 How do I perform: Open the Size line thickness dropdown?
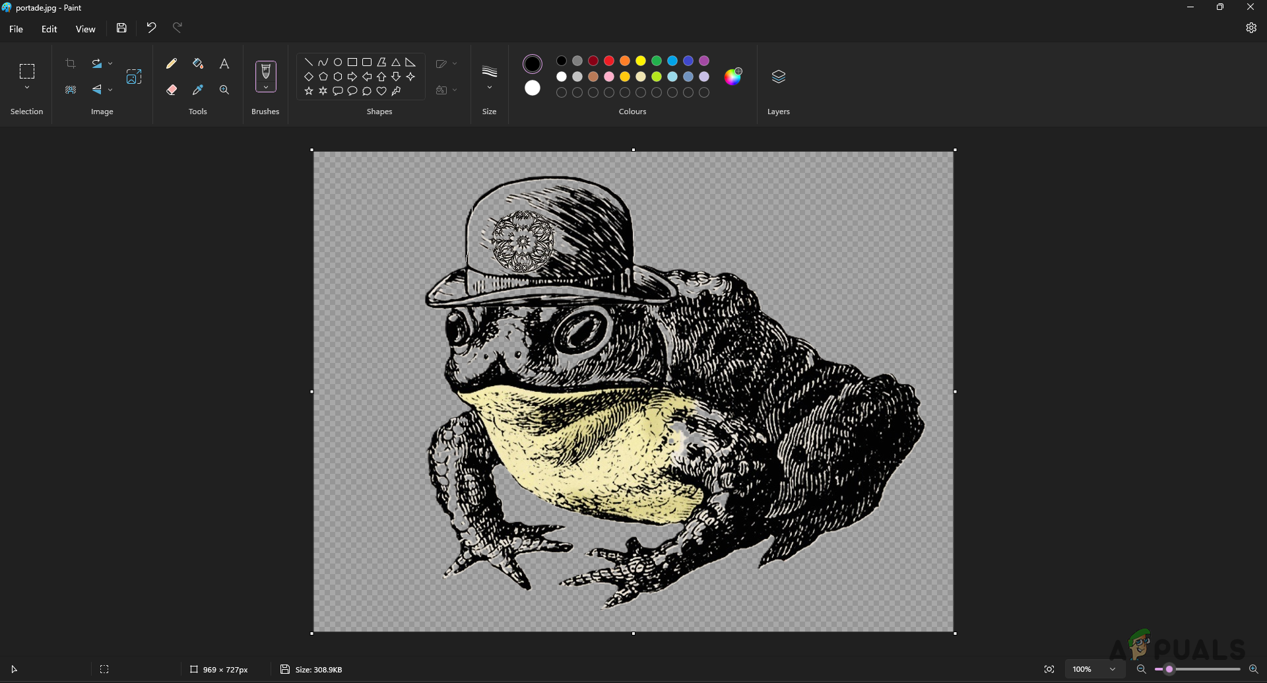(x=490, y=77)
